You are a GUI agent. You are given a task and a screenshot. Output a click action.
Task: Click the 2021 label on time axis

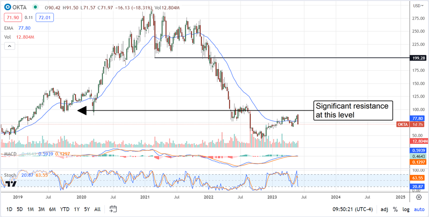145,196
